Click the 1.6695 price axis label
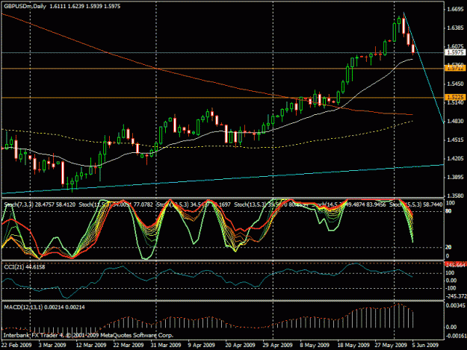The image size is (467, 350). click(x=455, y=10)
